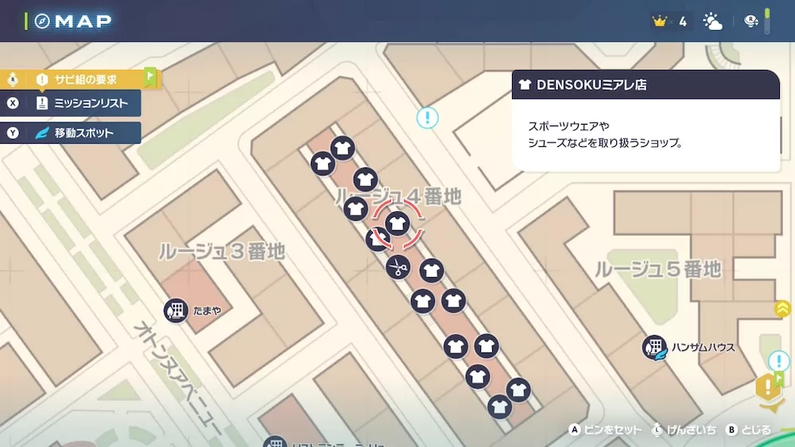Image resolution: width=795 pixels, height=447 pixels.
Task: Click the crown rank icon
Action: pos(659,21)
